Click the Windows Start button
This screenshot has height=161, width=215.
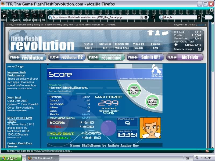(10, 158)
